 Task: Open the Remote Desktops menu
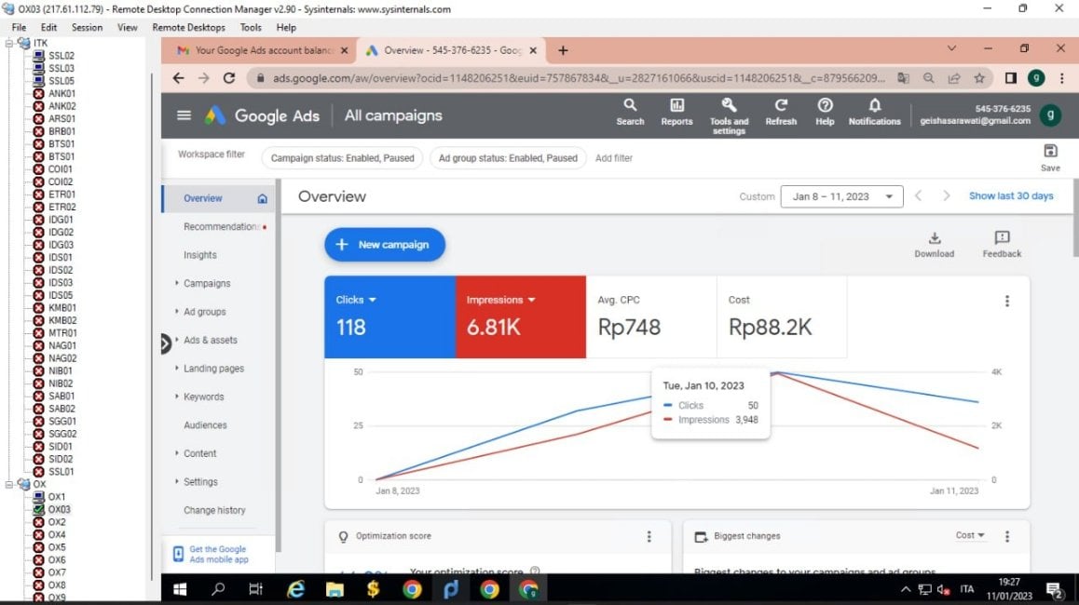188,28
